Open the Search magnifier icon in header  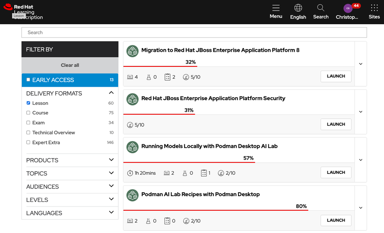pos(321,8)
